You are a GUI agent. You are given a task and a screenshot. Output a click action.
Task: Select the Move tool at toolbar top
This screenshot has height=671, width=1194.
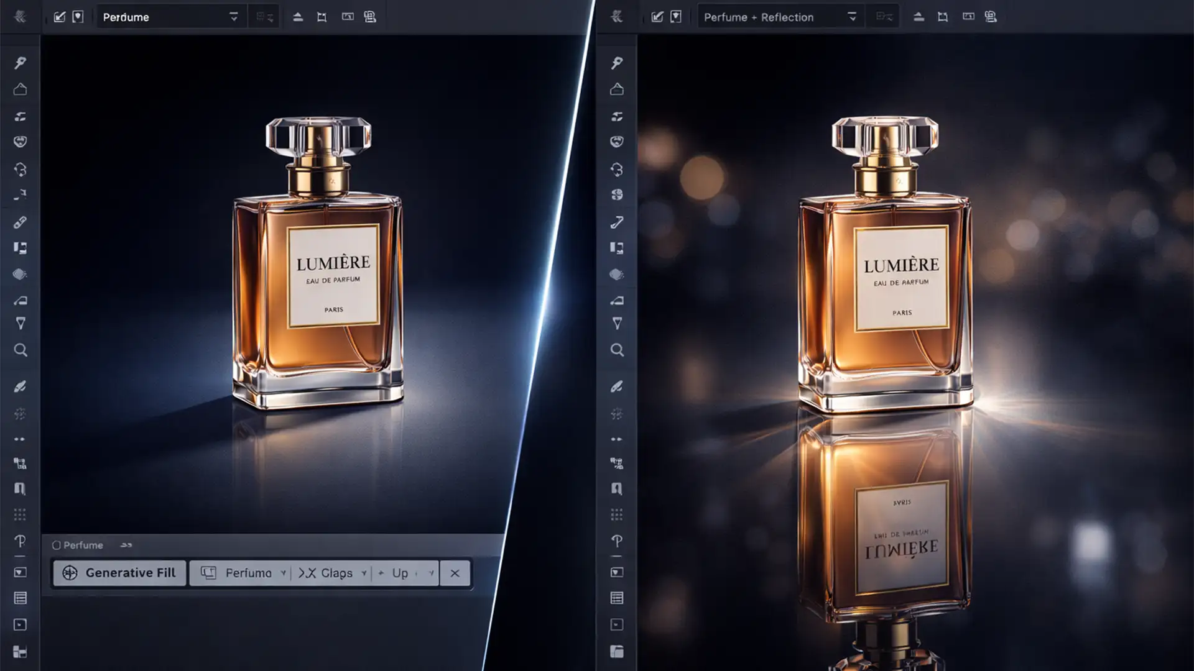[x=21, y=62]
